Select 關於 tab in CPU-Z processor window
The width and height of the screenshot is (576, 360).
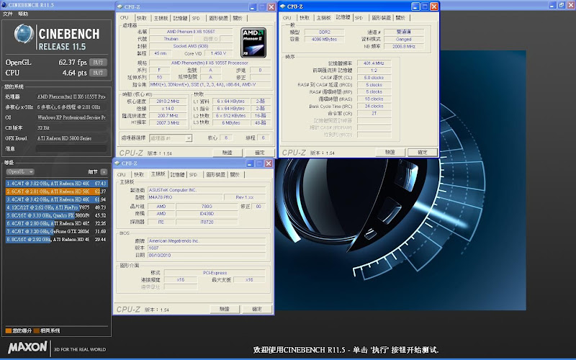[238, 18]
